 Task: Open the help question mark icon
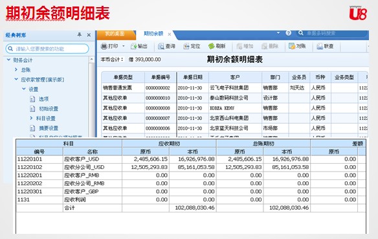coord(288,33)
